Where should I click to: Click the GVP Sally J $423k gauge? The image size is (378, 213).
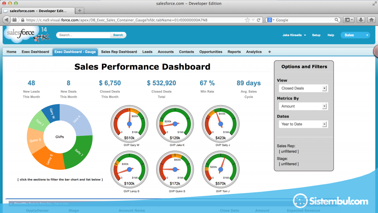[221, 124]
